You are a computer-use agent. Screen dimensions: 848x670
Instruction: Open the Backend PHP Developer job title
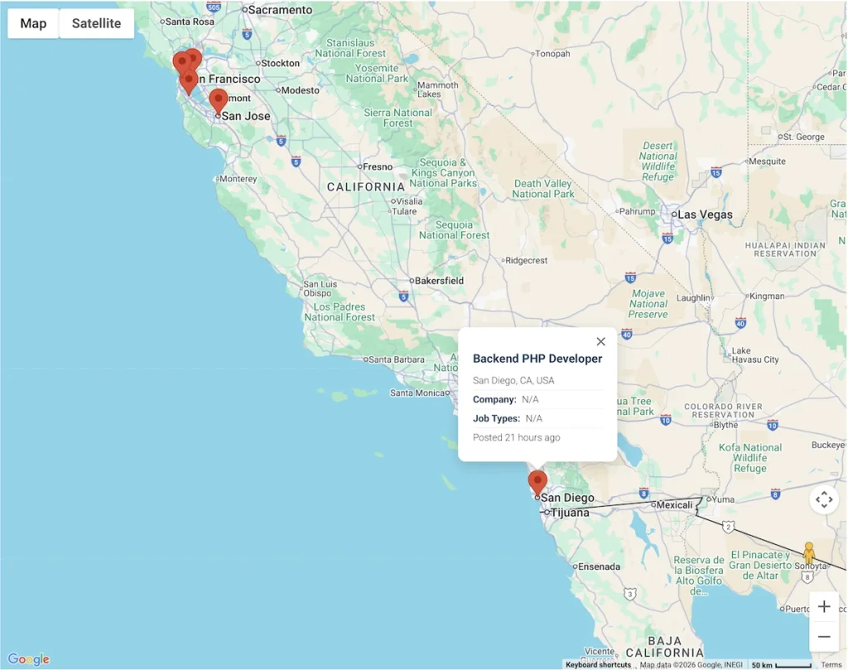point(537,359)
